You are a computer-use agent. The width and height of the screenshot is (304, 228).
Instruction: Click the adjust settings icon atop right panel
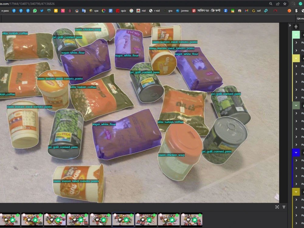[296, 27]
